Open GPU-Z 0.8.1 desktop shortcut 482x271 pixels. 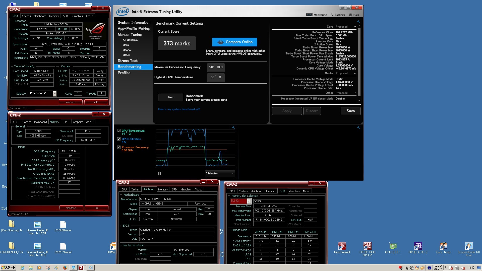tap(393, 248)
